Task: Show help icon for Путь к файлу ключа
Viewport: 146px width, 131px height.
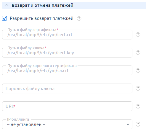Action: [138, 52]
